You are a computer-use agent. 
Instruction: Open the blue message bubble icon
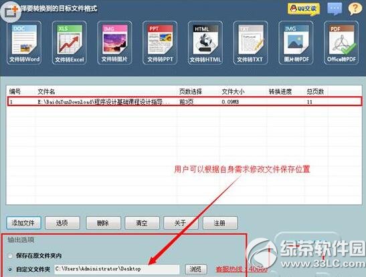(335, 9)
